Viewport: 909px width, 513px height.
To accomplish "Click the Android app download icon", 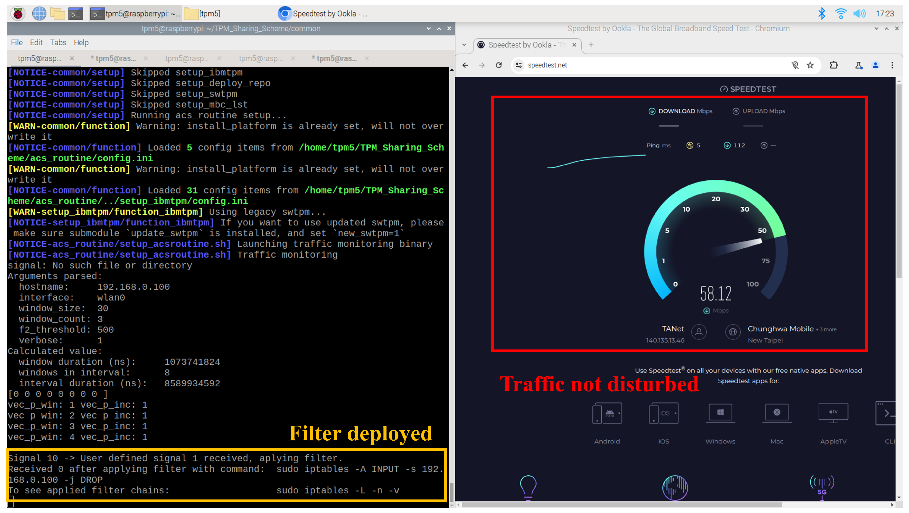I will [607, 413].
